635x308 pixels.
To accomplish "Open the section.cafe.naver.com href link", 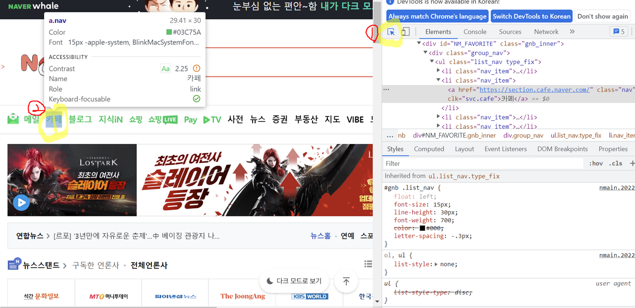I will coord(534,90).
